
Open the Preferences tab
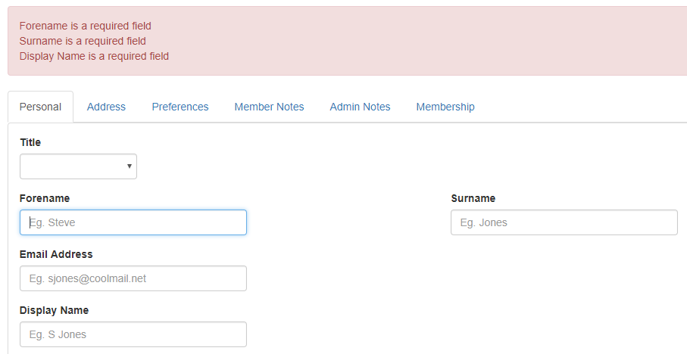click(x=180, y=107)
